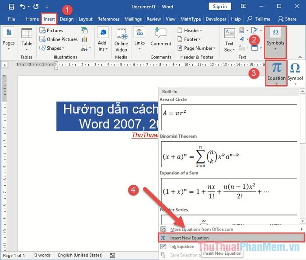Choose More Equations from Office.com
Screen dimensions: 306x260
[202, 229]
